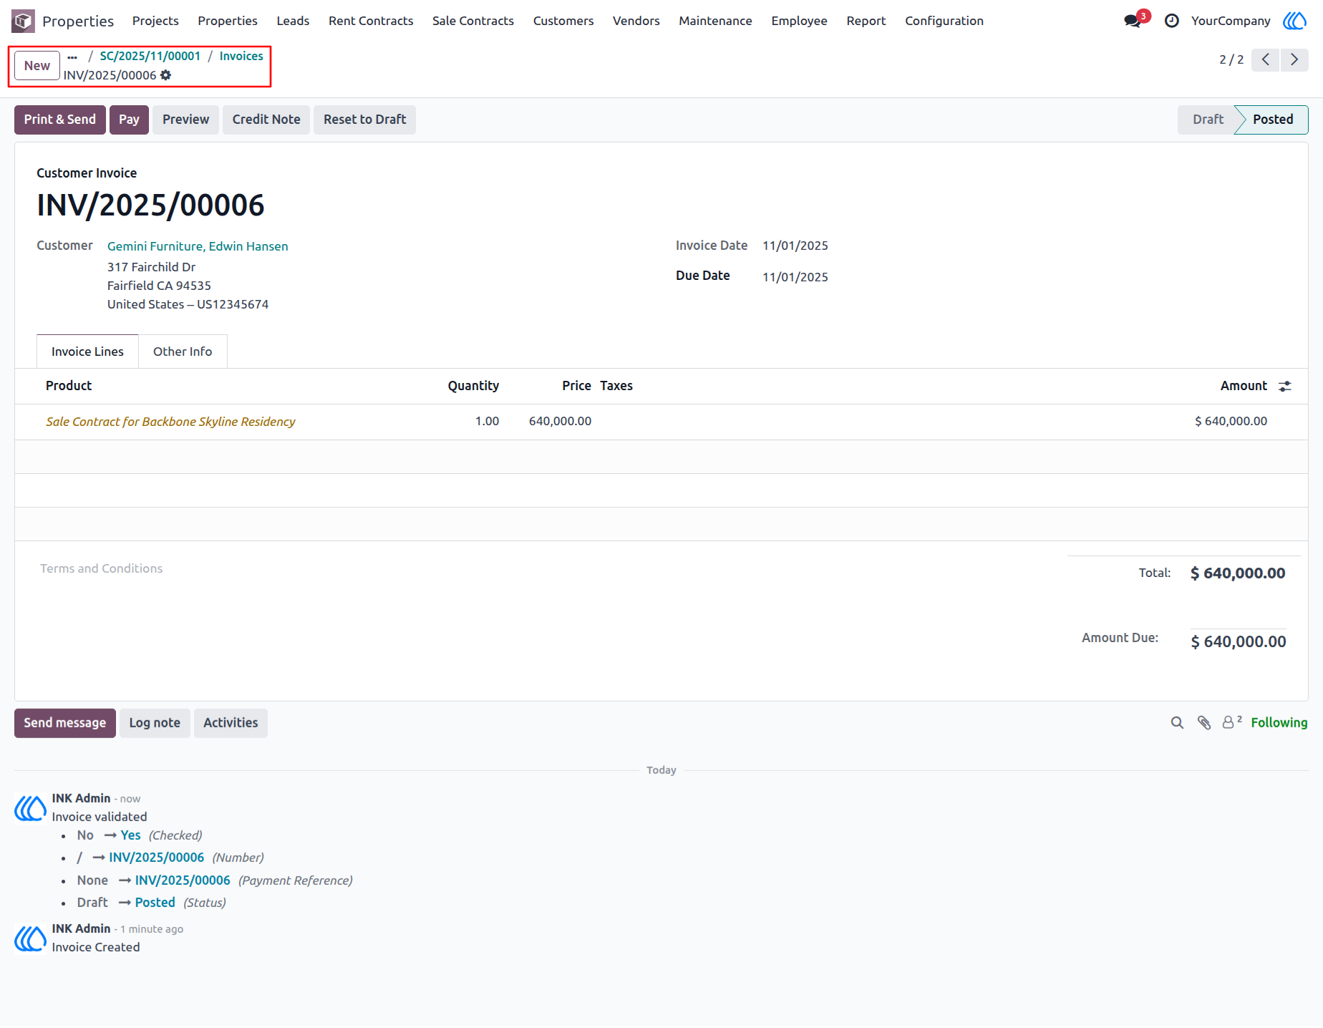Click Send message button
This screenshot has width=1323, height=1028.
click(x=65, y=723)
